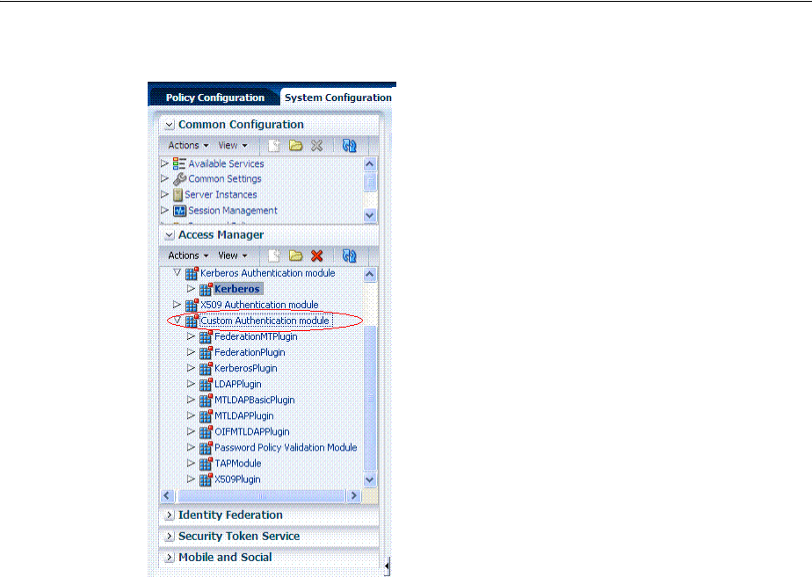Click Open folder icon in Access Manager toolbar

(x=295, y=256)
